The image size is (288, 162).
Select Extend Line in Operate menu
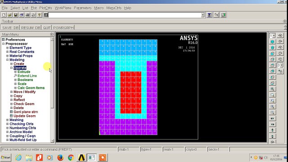pos(27,76)
